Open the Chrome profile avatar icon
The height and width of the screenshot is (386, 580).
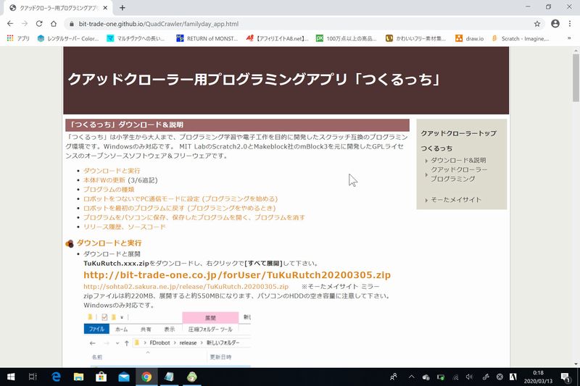555,23
